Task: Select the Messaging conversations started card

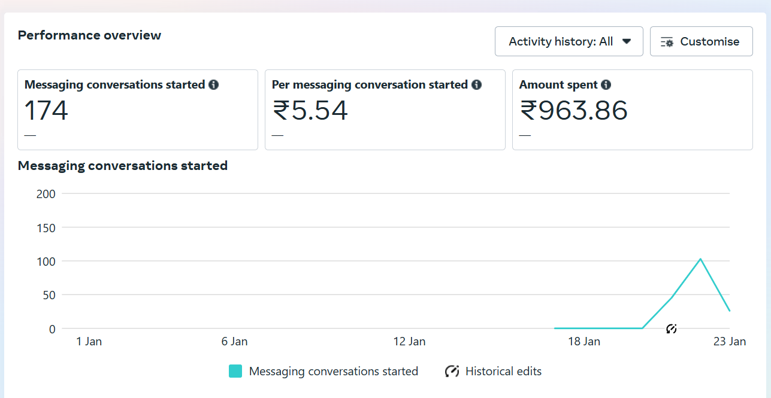Action: (138, 110)
